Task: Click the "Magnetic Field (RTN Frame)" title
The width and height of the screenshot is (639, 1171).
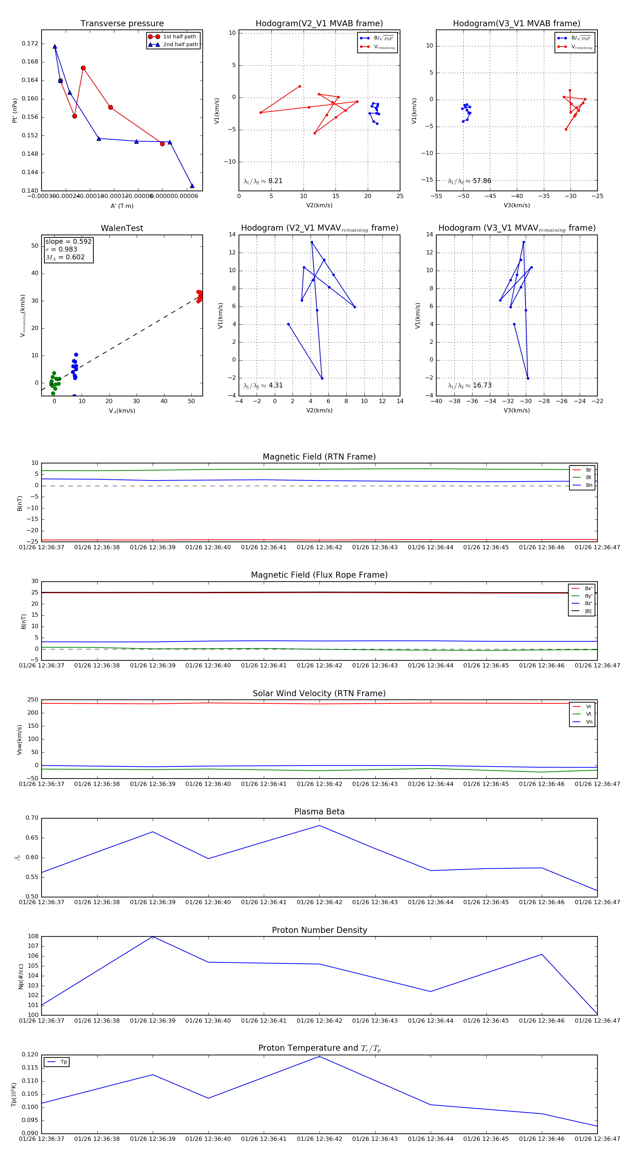Action: pos(319,457)
